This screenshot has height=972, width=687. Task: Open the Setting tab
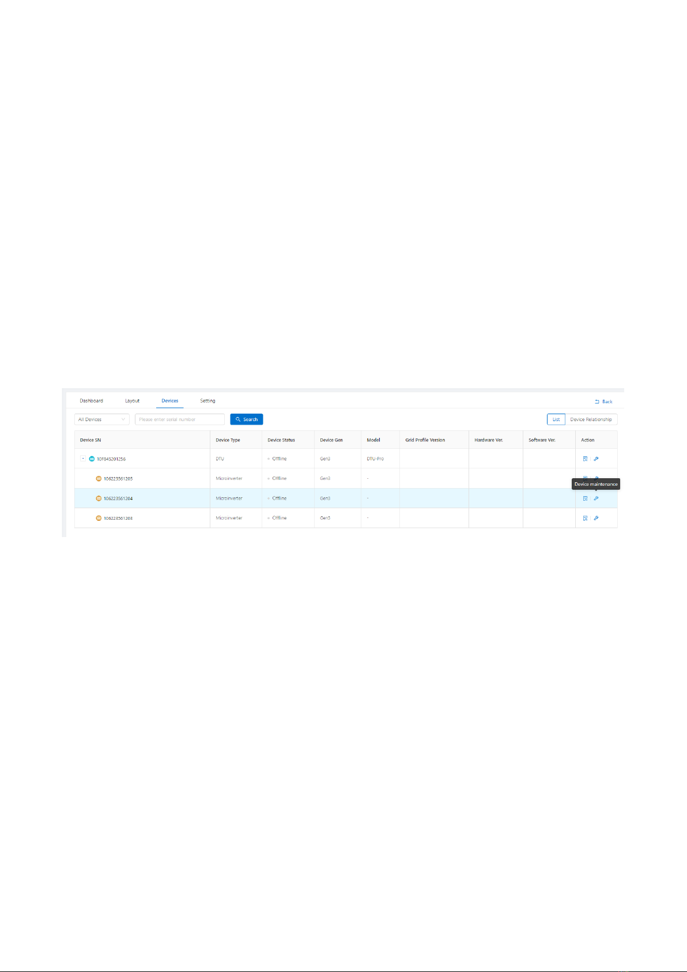click(x=207, y=401)
